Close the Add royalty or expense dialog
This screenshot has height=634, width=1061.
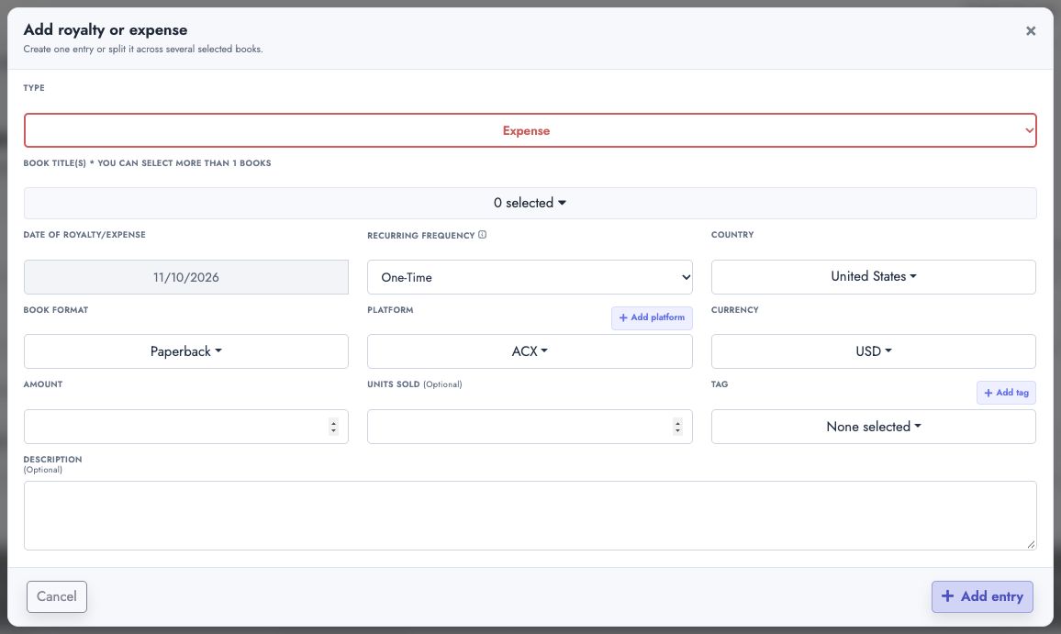pyautogui.click(x=1030, y=31)
